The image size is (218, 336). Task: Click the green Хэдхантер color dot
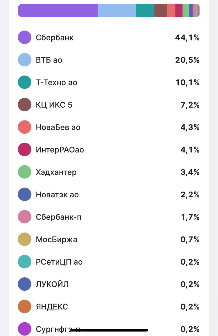tap(25, 172)
